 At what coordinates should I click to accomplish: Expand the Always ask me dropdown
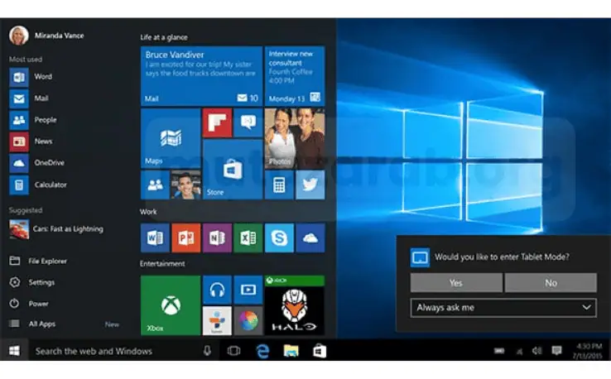(503, 308)
